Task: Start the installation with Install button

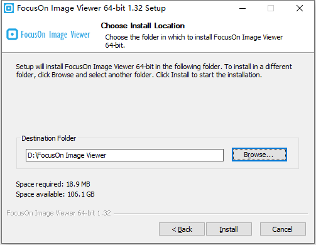Action: coord(229,229)
